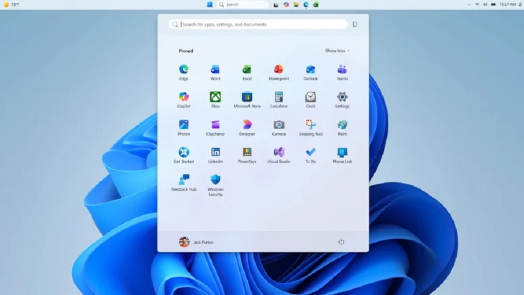Image resolution: width=524 pixels, height=295 pixels.
Task: Open the weather widget showing 78°F
Action: [11, 5]
